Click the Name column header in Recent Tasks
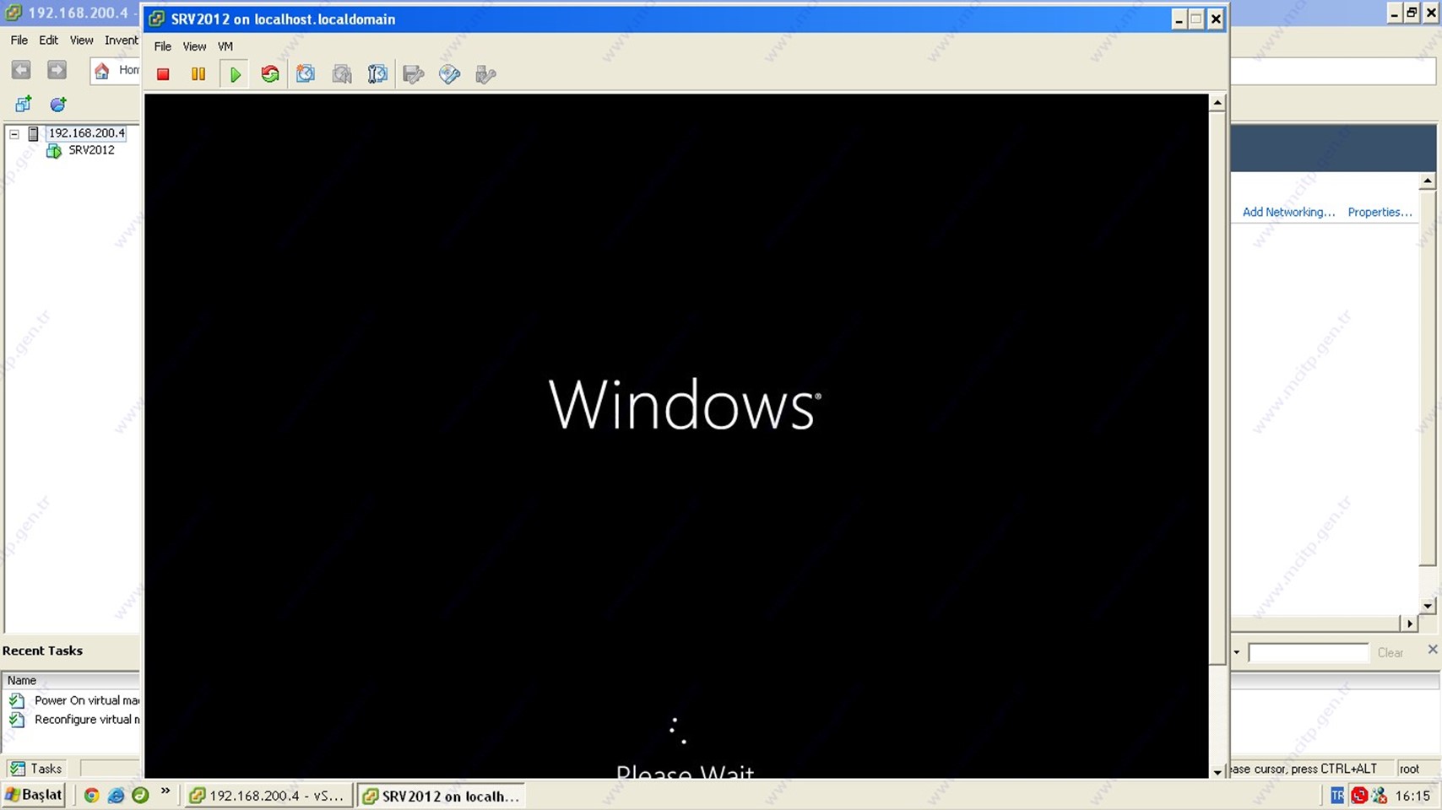 [71, 680]
